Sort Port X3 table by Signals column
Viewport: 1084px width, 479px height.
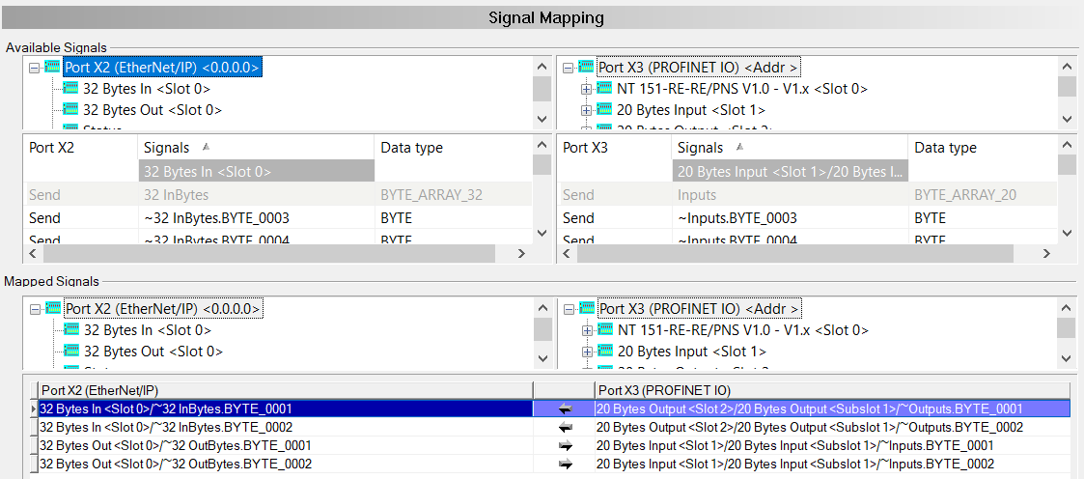(791, 147)
